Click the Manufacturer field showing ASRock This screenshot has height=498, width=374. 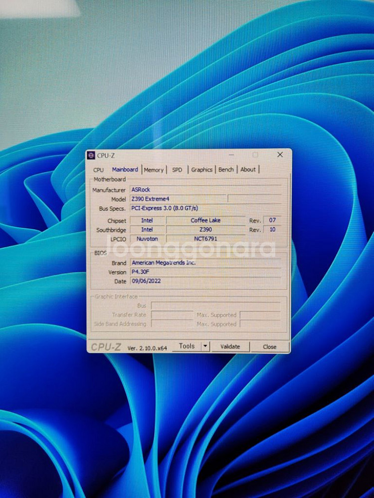(x=205, y=190)
